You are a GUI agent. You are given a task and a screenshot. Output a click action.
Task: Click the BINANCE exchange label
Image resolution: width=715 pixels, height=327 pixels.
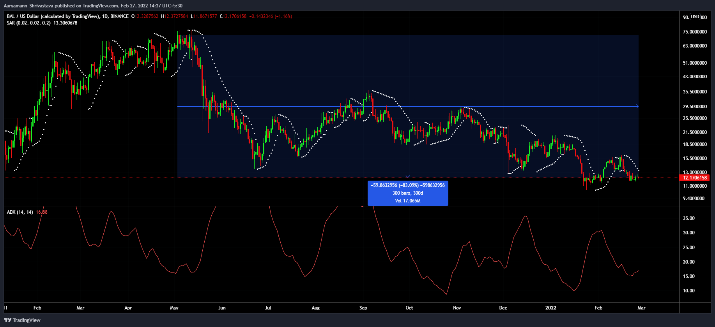(x=119, y=16)
